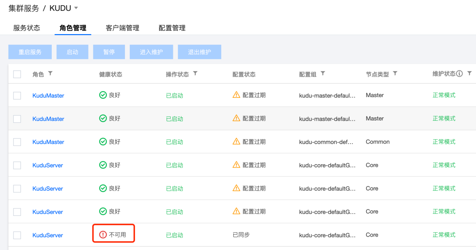
Task: Click the filter icon beside 配置组 column
Action: point(323,73)
